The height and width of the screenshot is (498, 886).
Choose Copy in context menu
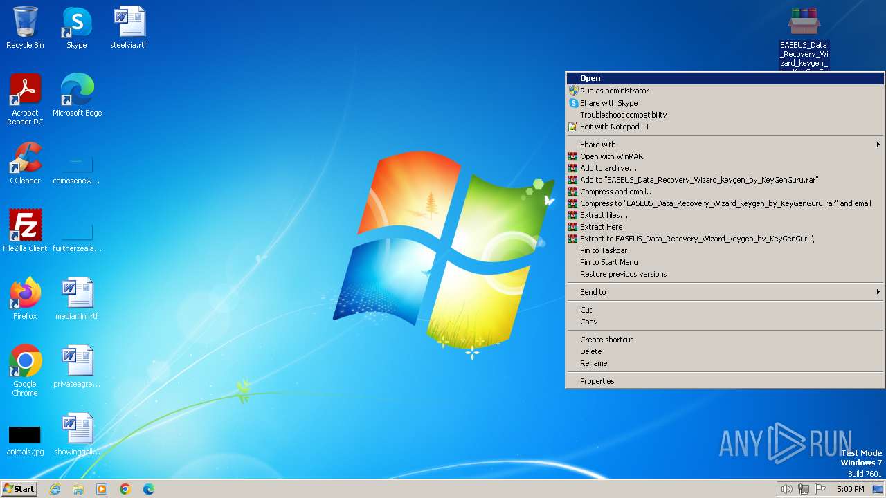point(725,322)
